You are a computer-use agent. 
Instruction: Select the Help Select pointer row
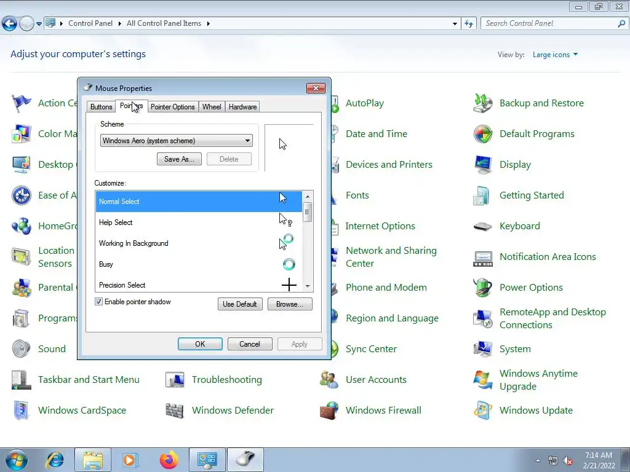[199, 222]
